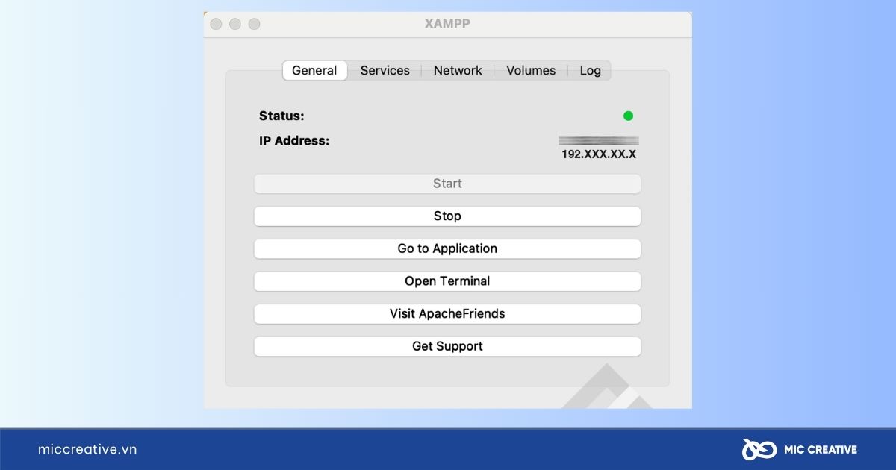The image size is (896, 470).
Task: Show the Log tab
Action: coord(590,70)
